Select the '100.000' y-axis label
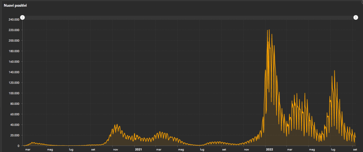This screenshot has width=363, height=152. [14, 93]
